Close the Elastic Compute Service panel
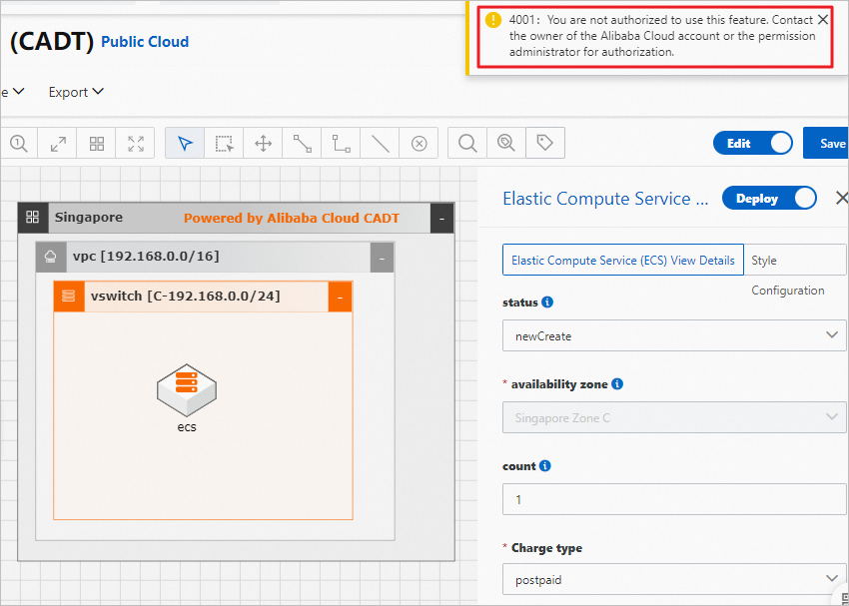Image resolution: width=849 pixels, height=606 pixels. pyautogui.click(x=842, y=198)
